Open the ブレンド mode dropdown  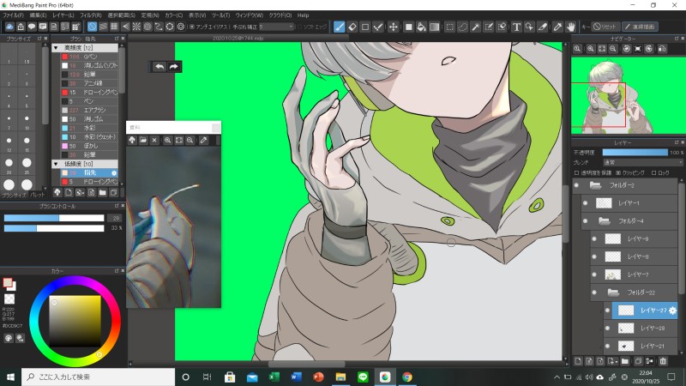[x=642, y=162]
